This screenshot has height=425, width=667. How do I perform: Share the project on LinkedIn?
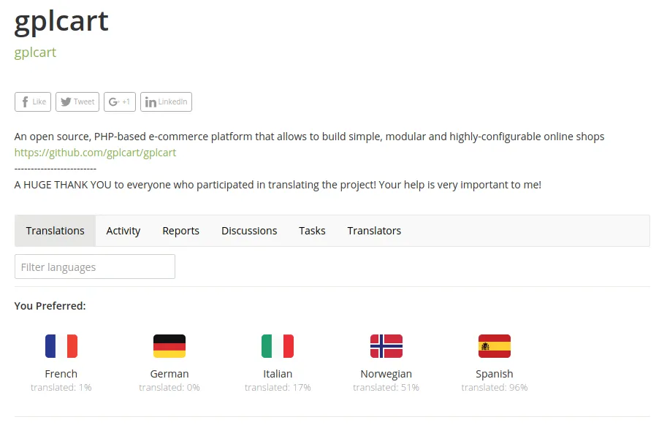166,102
